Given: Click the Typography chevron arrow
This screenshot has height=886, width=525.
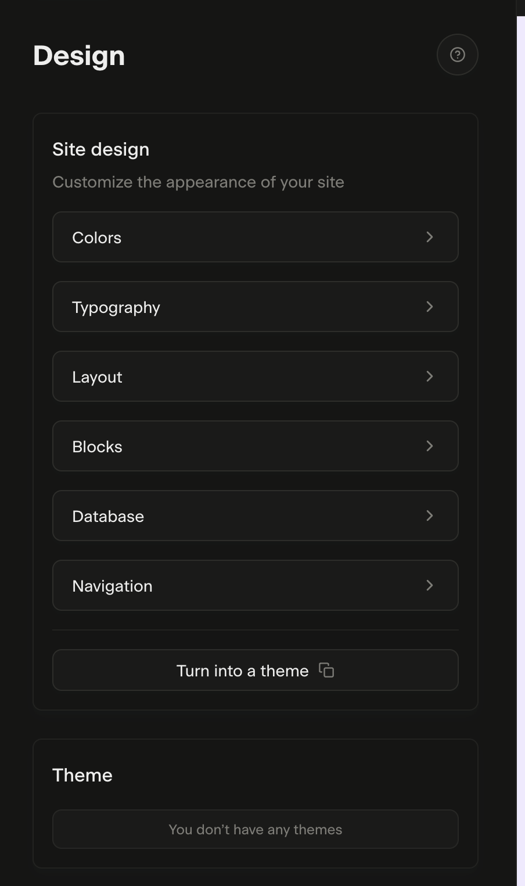Looking at the screenshot, I should [x=430, y=307].
